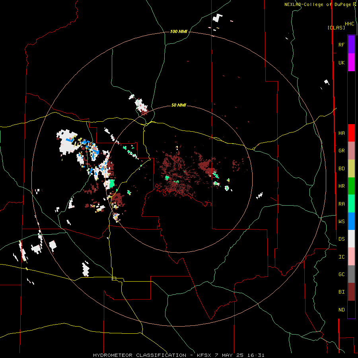The width and height of the screenshot is (358, 358).
Task: Click the RA legend label
Action: pos(341,204)
